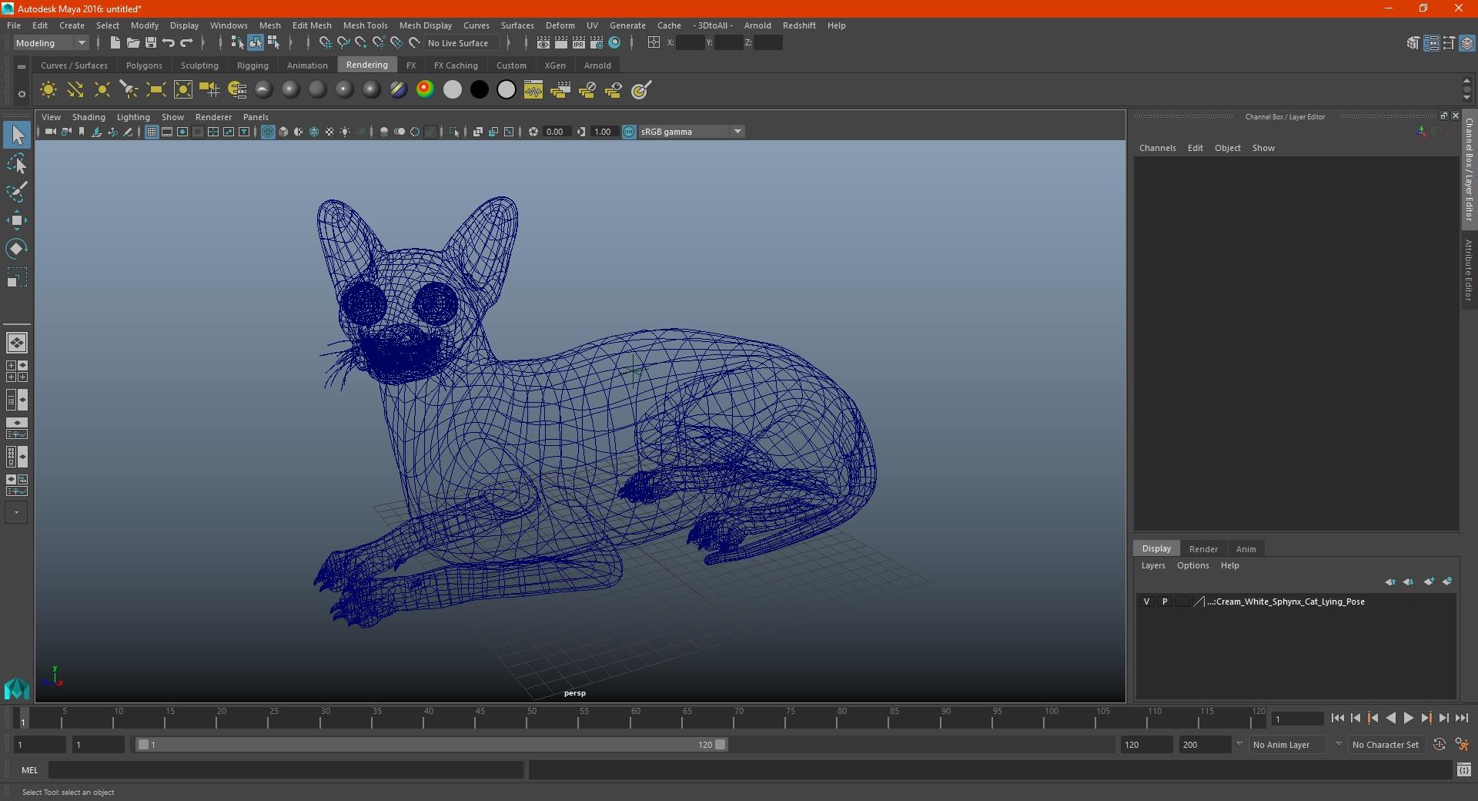Move selected layer up icon
1478x801 pixels.
coord(1390,581)
